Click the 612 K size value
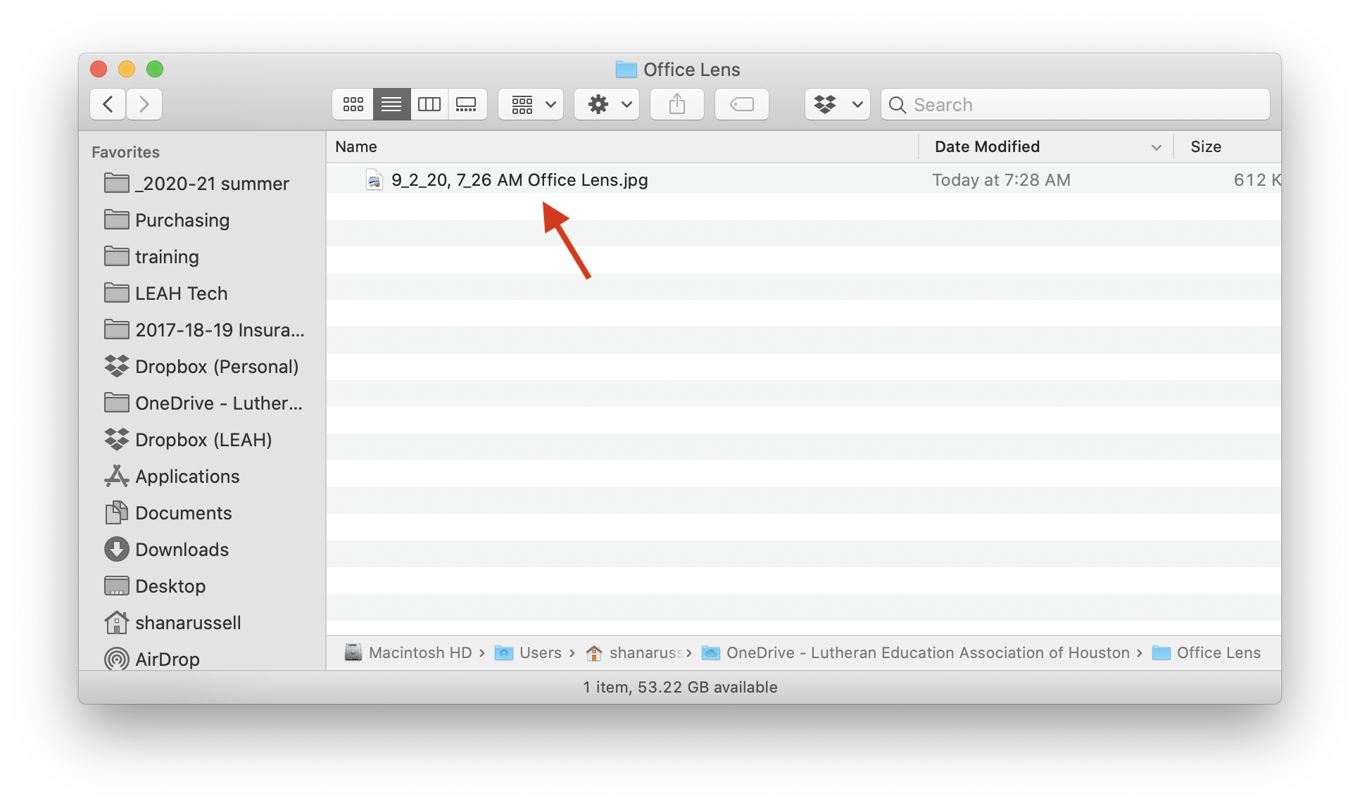 coord(1257,180)
